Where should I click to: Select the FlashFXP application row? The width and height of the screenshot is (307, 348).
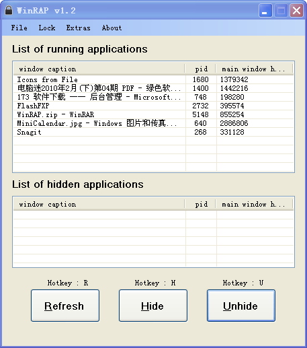tap(153, 106)
